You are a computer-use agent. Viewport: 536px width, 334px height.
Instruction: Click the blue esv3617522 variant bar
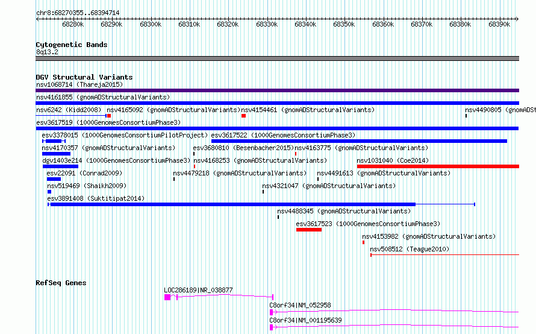pyautogui.click(x=360, y=141)
